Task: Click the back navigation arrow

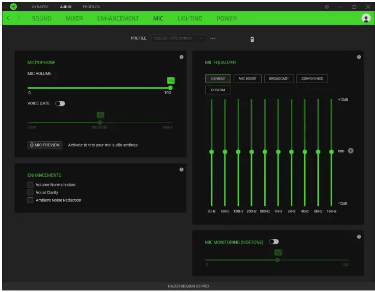Action: click(x=8, y=18)
